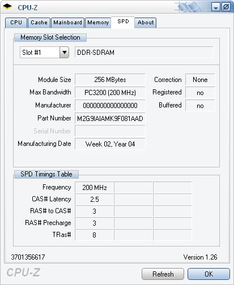
Task: Click the PC3200 (200 MHz) bandwidth value
Action: (x=110, y=92)
